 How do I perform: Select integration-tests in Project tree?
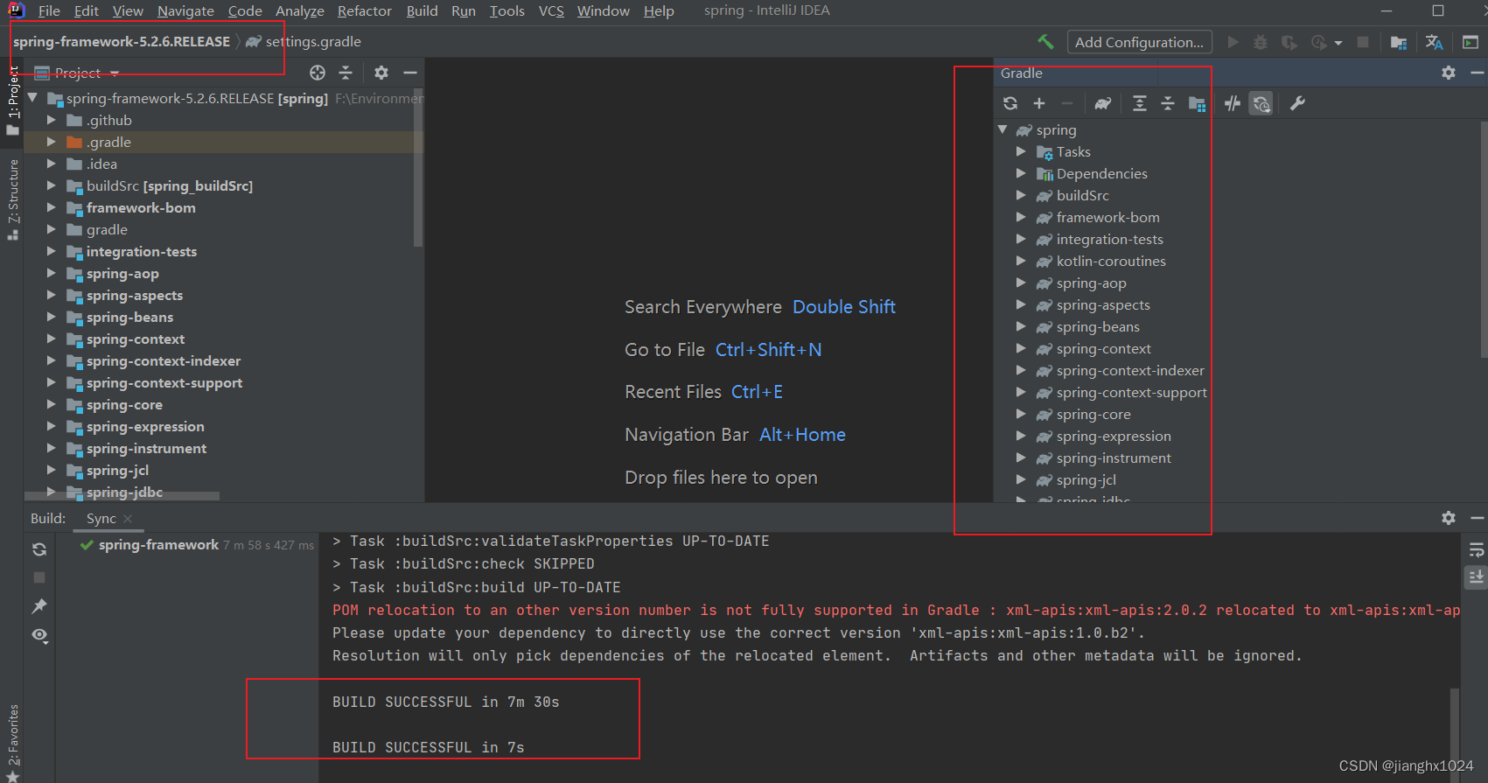(x=141, y=251)
